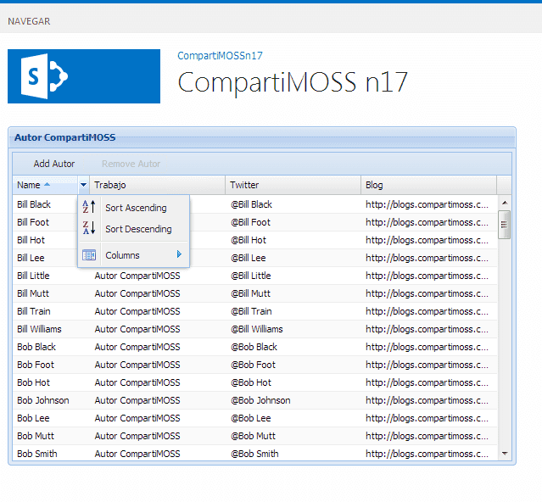This screenshot has height=502, width=542.
Task: Click the @Bill Foot Twitter cell
Action: tap(293, 222)
